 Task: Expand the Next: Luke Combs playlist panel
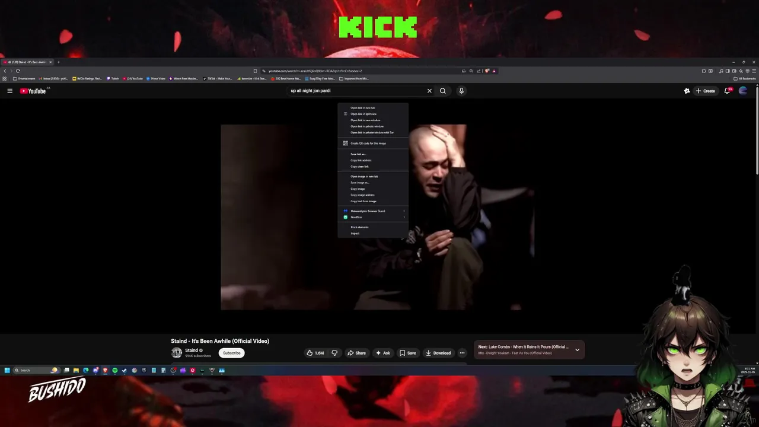click(x=577, y=350)
